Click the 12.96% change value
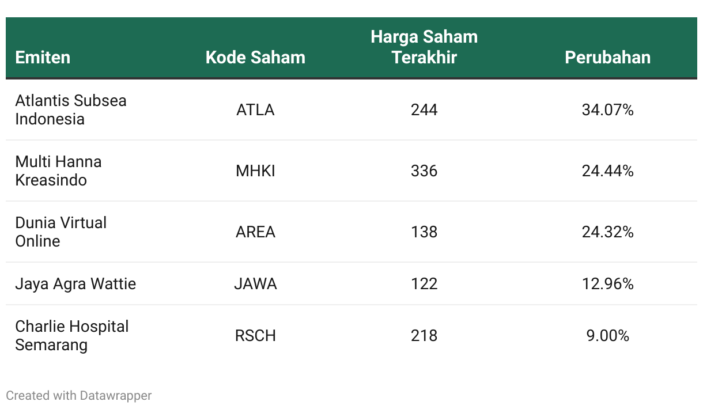Viewport: 703px width, 409px height. (x=607, y=283)
